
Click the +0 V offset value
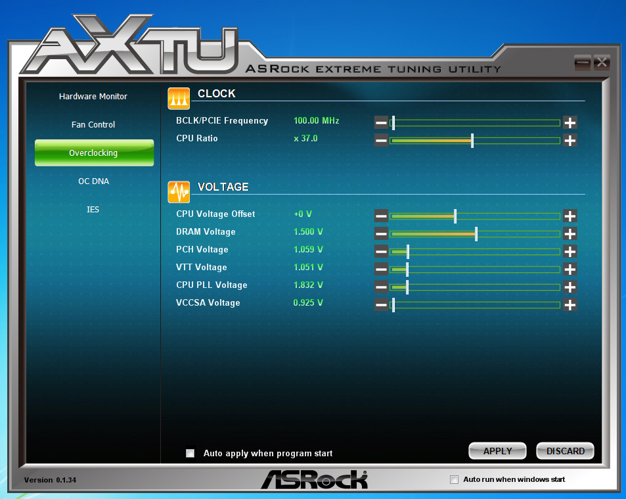tap(303, 214)
